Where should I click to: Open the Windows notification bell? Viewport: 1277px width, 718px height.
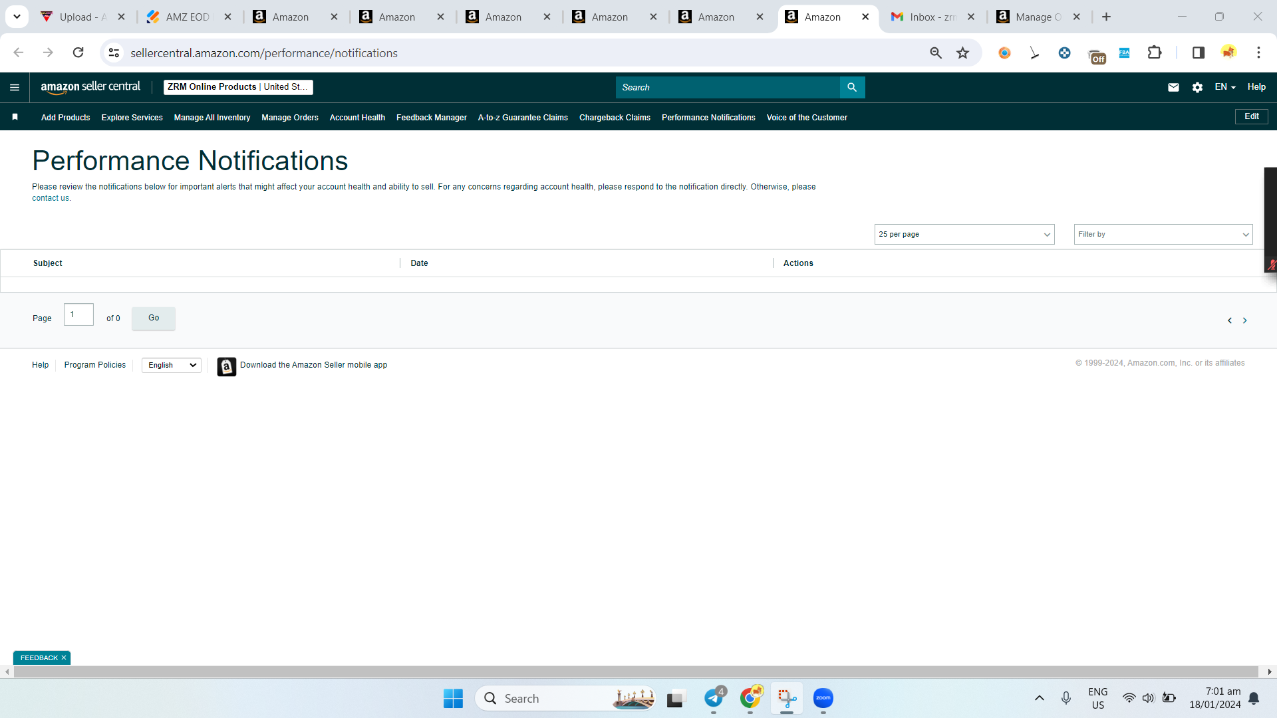coord(1254,698)
